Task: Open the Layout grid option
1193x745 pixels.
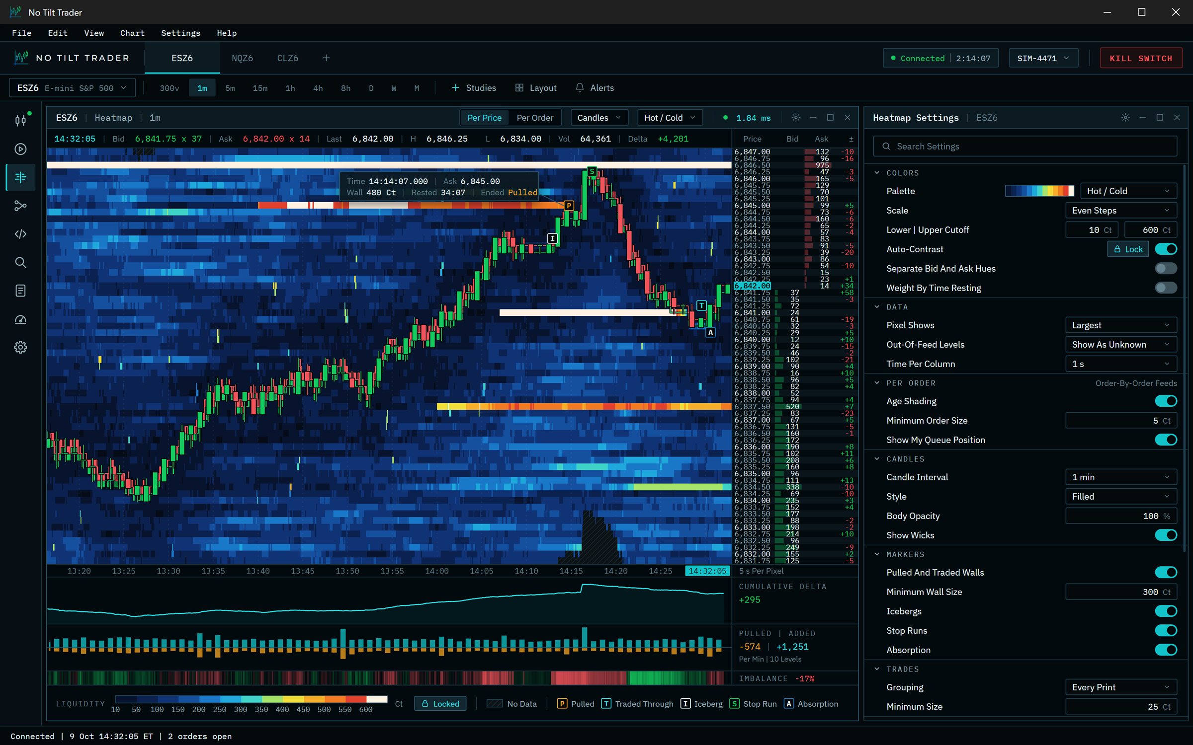Action: (536, 88)
